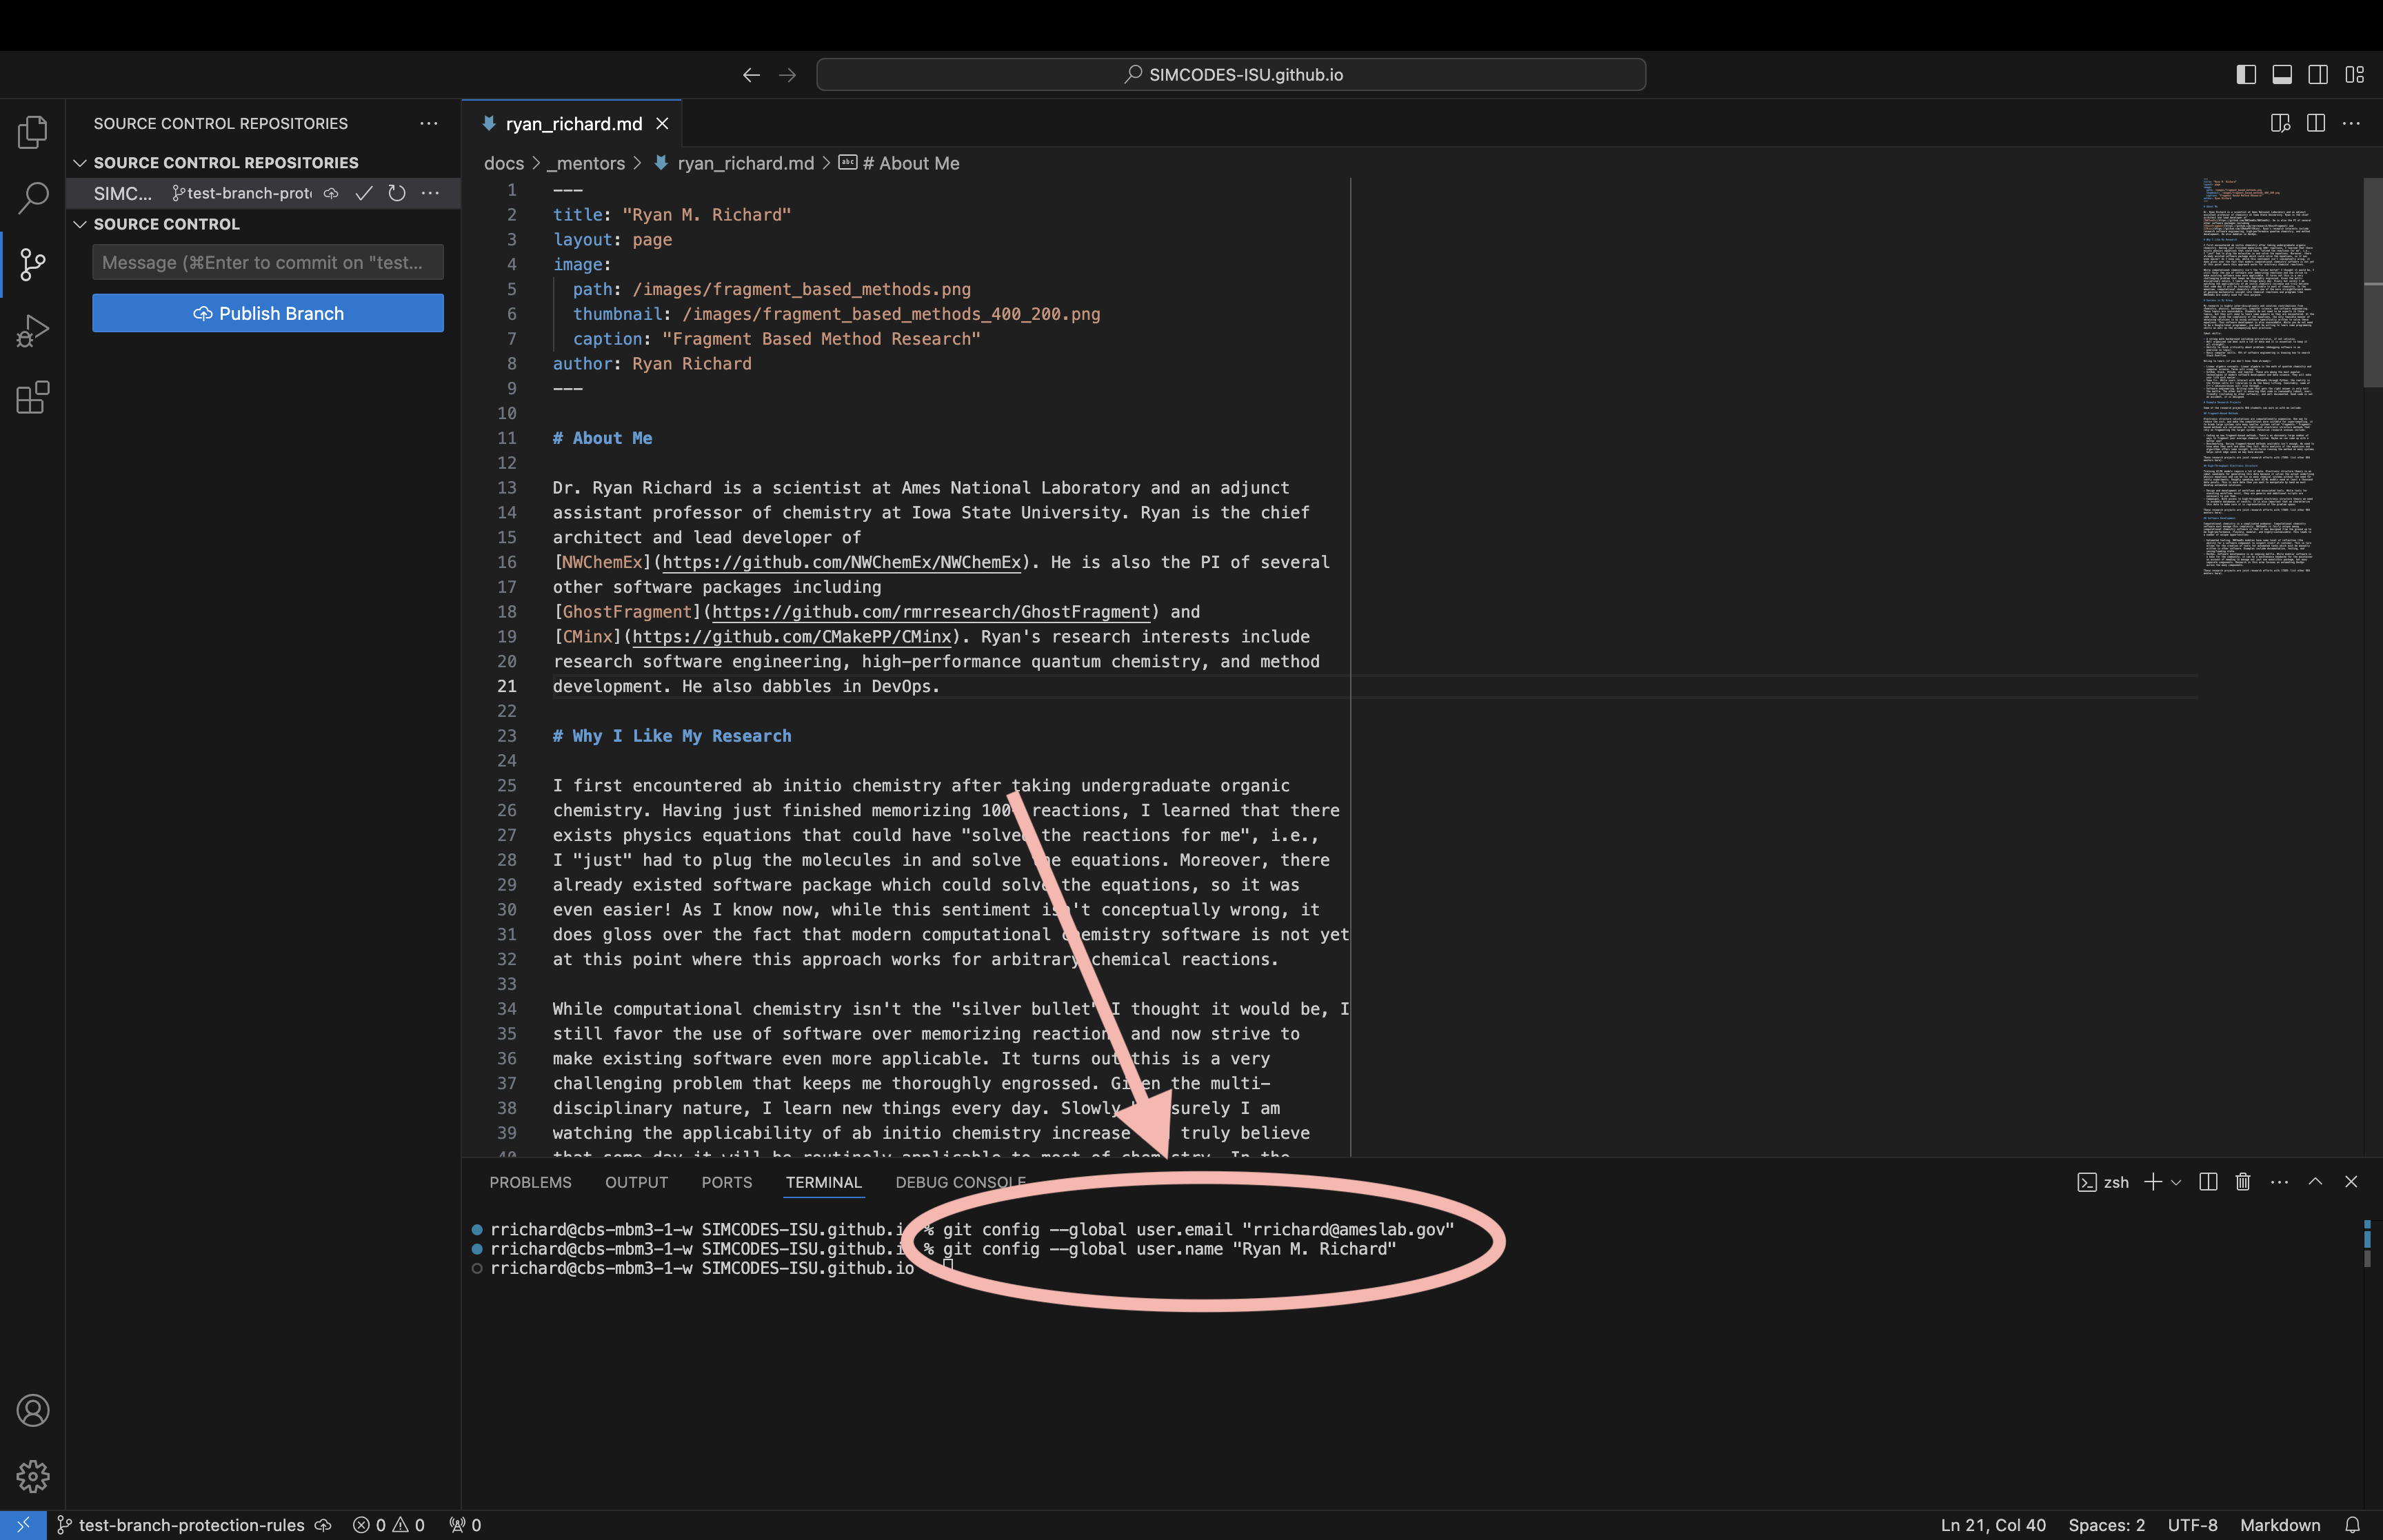2383x1540 pixels.
Task: Close the ryan_richard.md tab
Action: (662, 123)
